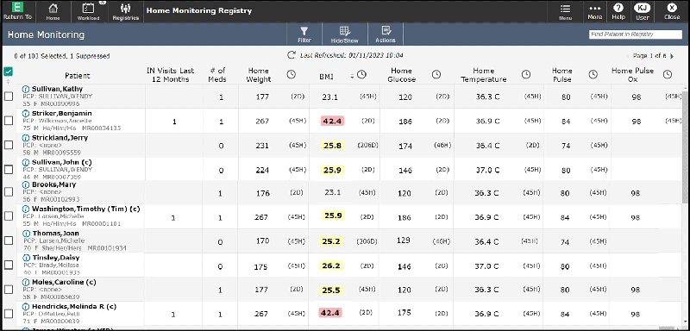Toggle the select-all patients checkbox
Screen dimensions: 690x331
tap(8, 72)
